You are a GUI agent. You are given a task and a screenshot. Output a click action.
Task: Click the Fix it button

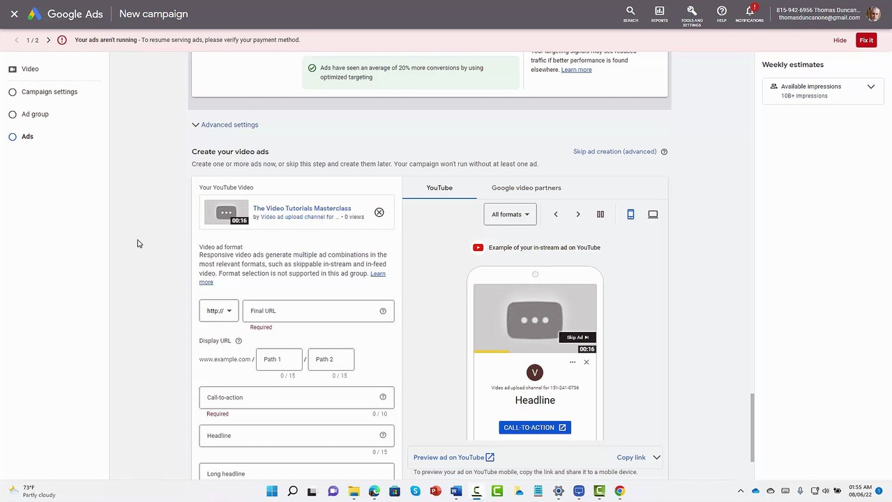click(x=866, y=40)
